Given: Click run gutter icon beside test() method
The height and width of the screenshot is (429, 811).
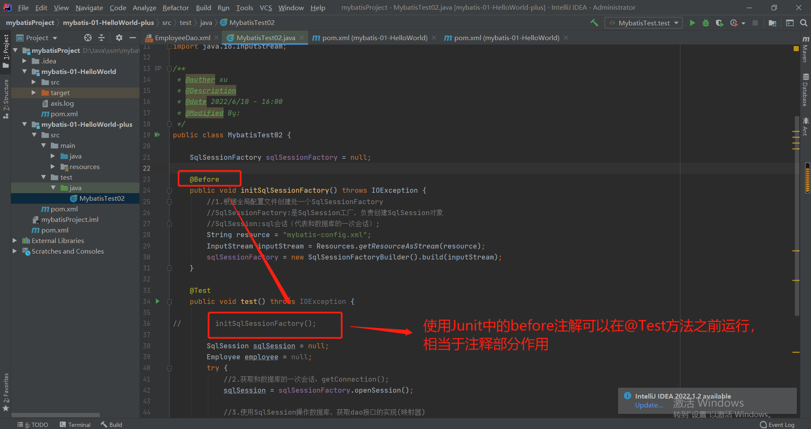Looking at the screenshot, I should (x=158, y=301).
